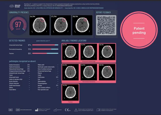The image size is (161, 115).
Task: Click the Area of cerebral contusion row
Action: point(48,69)
